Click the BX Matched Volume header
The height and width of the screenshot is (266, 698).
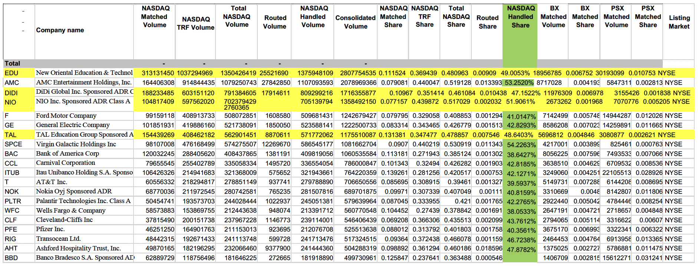(553, 17)
